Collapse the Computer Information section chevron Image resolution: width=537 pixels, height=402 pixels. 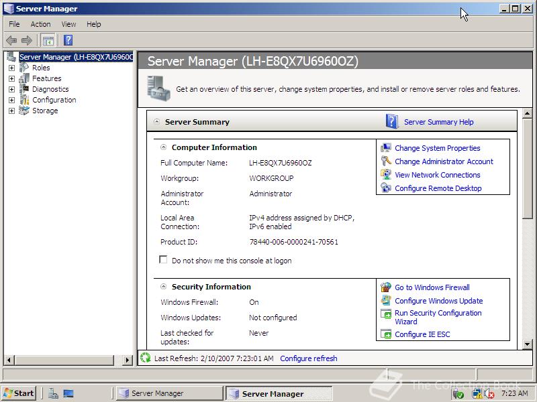tap(164, 147)
